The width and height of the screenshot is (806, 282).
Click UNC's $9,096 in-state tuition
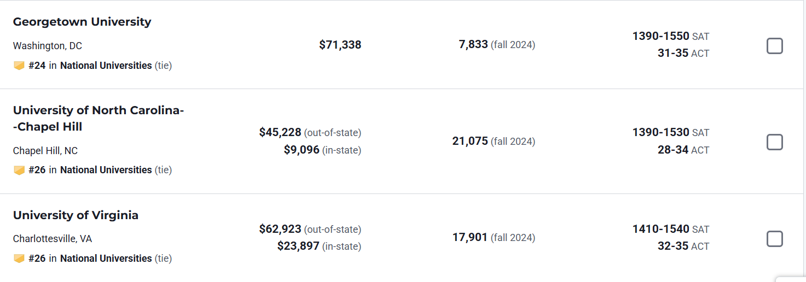tap(301, 150)
